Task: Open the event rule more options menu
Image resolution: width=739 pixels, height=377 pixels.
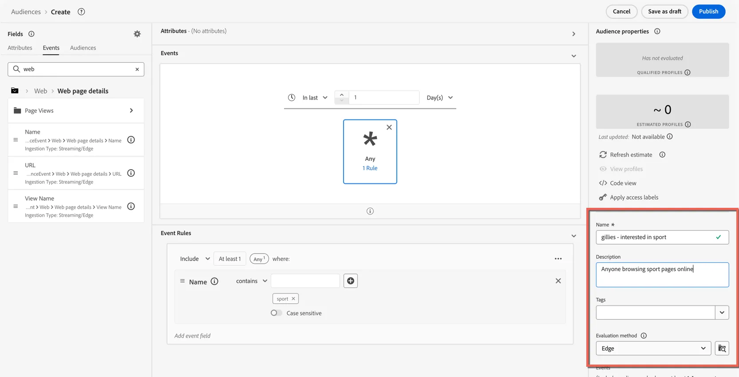Action: click(558, 259)
